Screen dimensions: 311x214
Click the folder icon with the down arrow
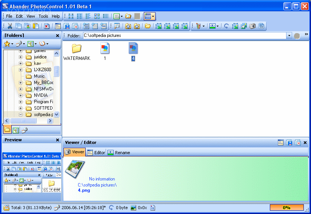tap(128, 26)
